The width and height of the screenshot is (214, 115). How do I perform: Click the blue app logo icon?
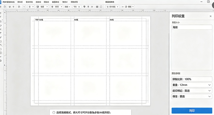(1, 2)
